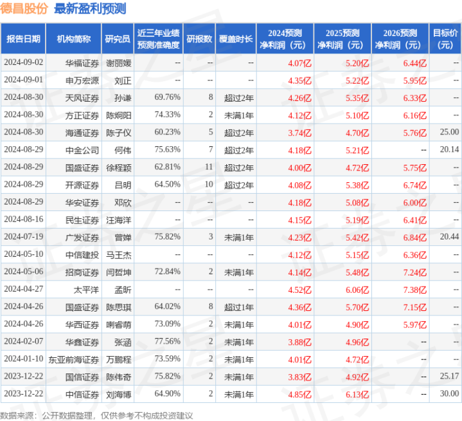The width and height of the screenshot is (462, 421).
Task: Click the 德昌股份 title text
Action: (24, 8)
